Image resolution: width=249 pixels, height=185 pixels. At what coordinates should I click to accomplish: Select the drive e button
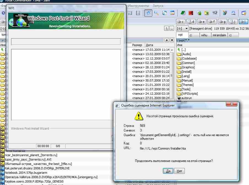click(x=202, y=21)
